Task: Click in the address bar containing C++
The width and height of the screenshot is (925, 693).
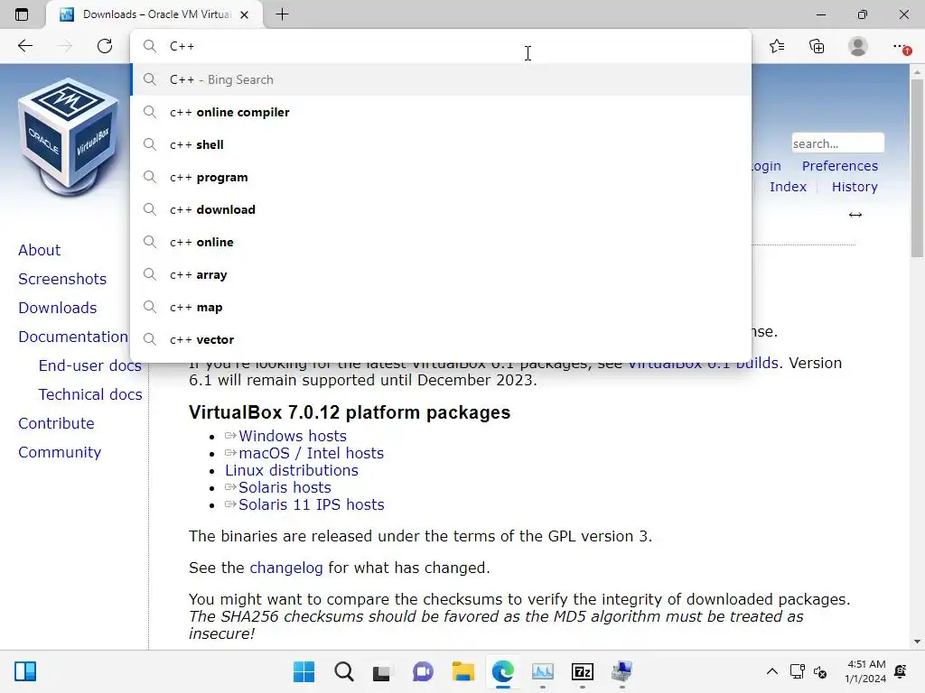Action: tap(440, 46)
